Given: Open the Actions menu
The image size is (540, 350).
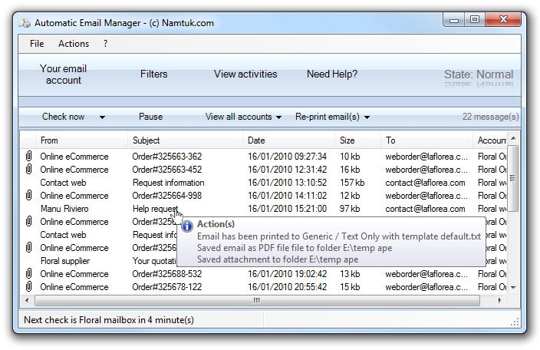Looking at the screenshot, I should click(74, 44).
